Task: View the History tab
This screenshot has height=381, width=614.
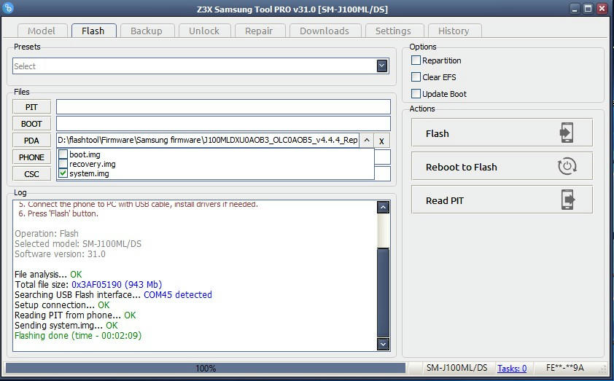Action: pos(454,31)
